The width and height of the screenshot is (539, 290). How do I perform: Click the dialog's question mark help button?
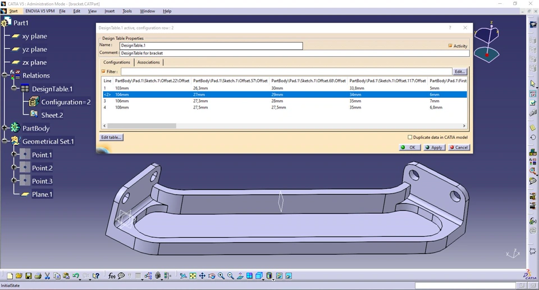pyautogui.click(x=450, y=28)
